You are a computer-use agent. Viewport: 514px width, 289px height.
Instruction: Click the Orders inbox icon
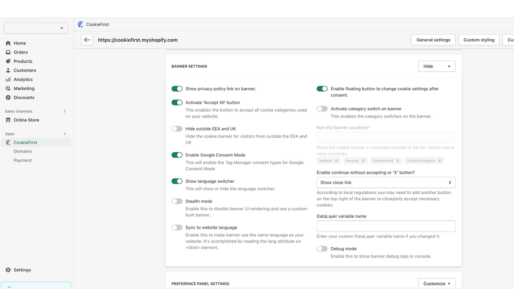point(8,52)
